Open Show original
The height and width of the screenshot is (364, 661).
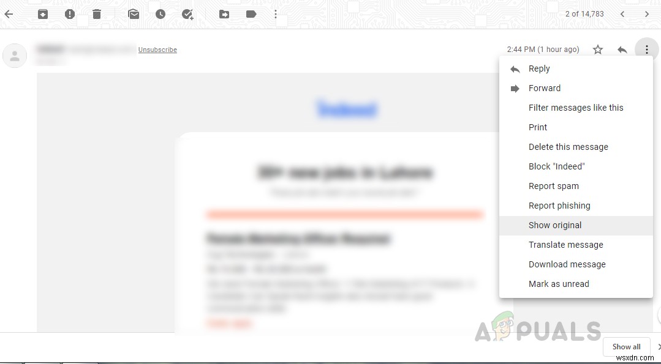coord(576,225)
